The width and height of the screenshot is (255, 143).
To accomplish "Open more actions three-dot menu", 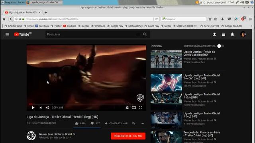I will [x=142, y=124].
